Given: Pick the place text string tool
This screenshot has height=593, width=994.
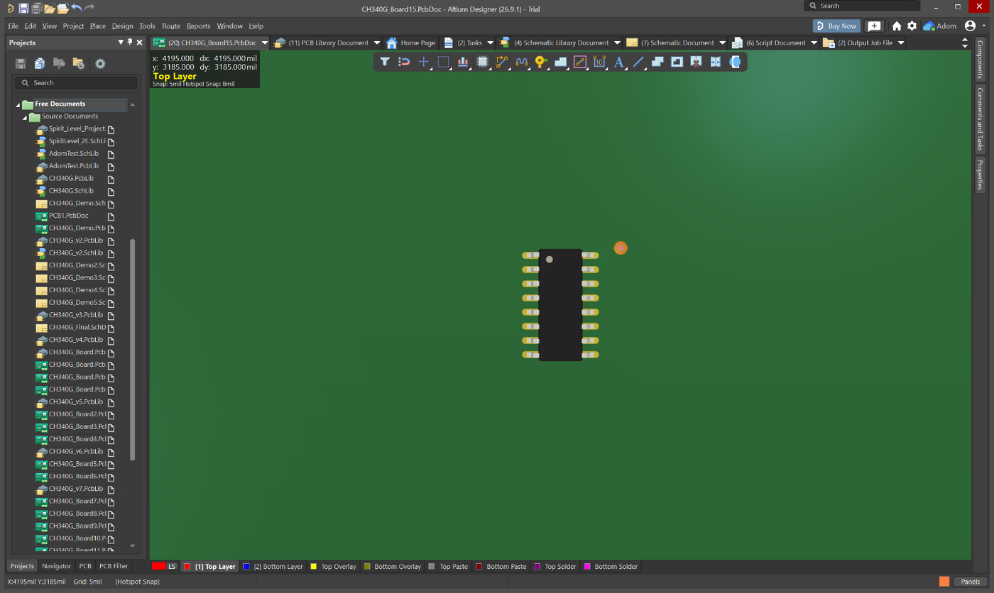Looking at the screenshot, I should coord(619,62).
